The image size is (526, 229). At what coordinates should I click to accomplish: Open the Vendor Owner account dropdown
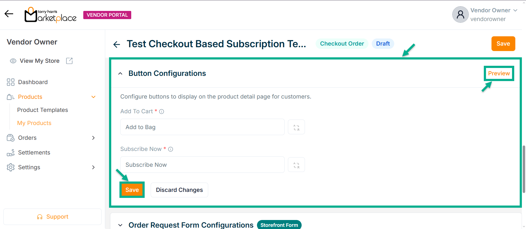(x=515, y=10)
